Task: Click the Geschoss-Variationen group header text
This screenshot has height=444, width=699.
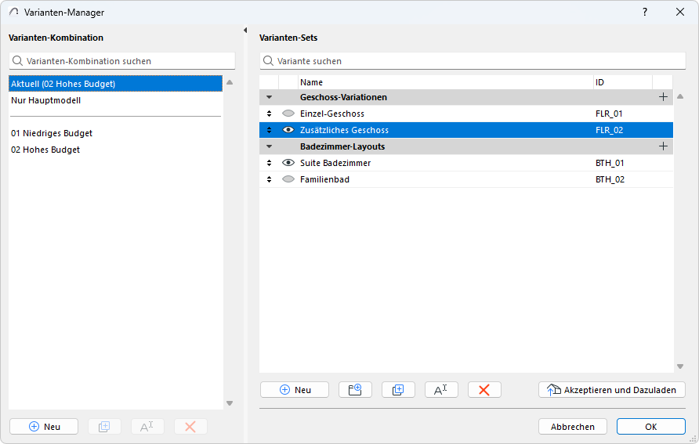Action: (x=343, y=97)
